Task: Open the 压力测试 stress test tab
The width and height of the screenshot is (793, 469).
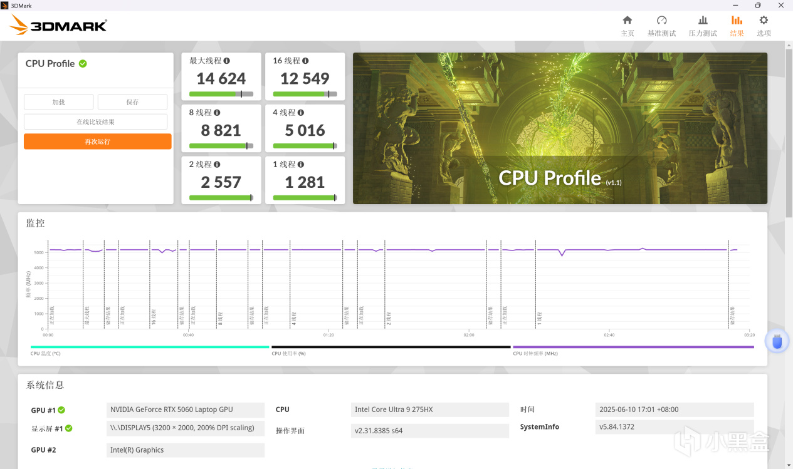Action: coord(703,26)
